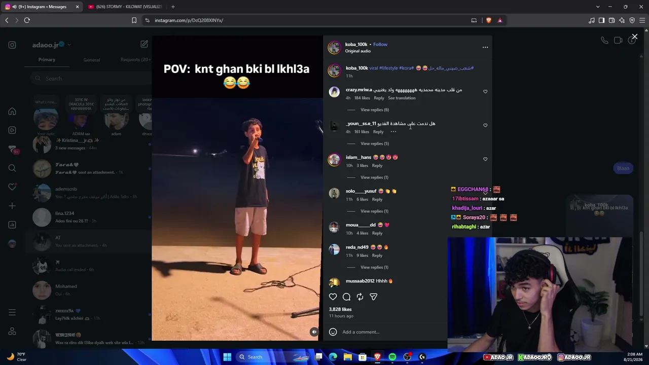Go to Instagram Home in the sidebar

coord(12,112)
